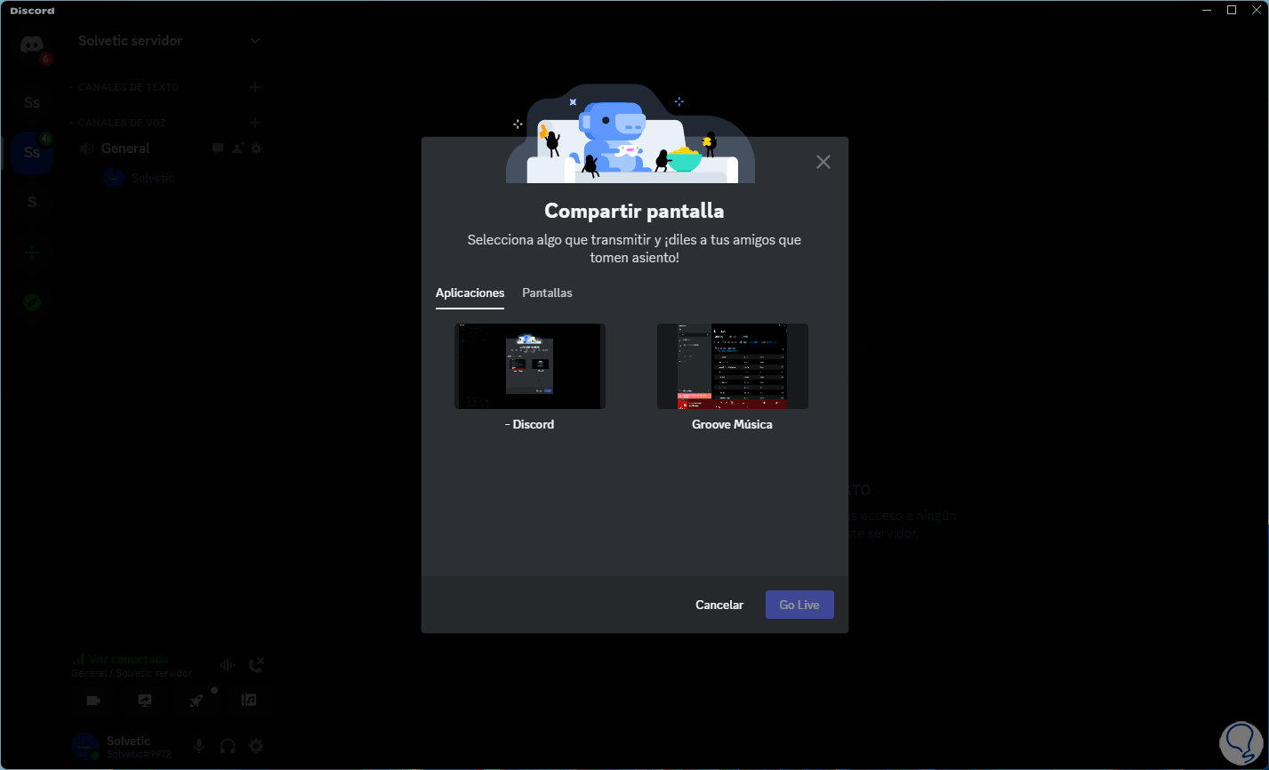Click invite people icon on General channel

pyautogui.click(x=237, y=148)
